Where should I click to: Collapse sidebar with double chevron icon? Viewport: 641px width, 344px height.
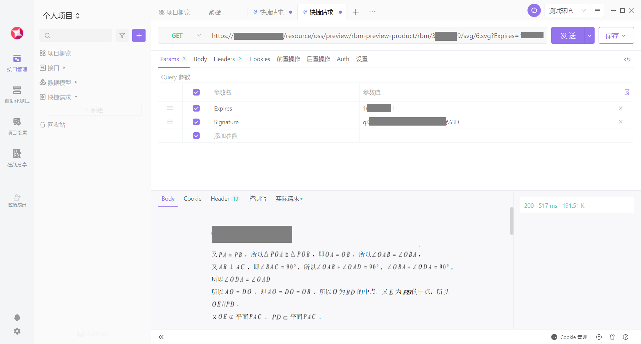tap(161, 337)
